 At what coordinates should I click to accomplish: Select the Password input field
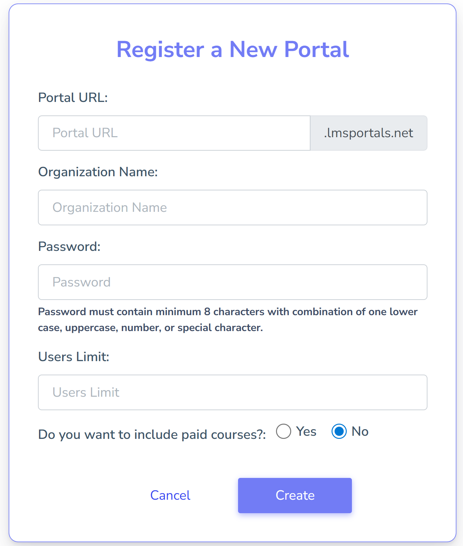coord(233,282)
